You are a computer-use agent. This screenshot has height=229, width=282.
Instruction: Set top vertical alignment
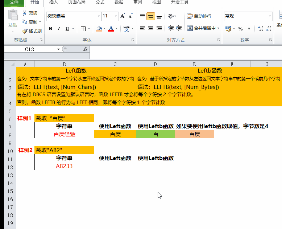coord(142,16)
